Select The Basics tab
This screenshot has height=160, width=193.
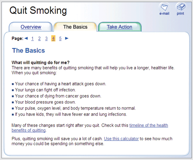click(75, 27)
